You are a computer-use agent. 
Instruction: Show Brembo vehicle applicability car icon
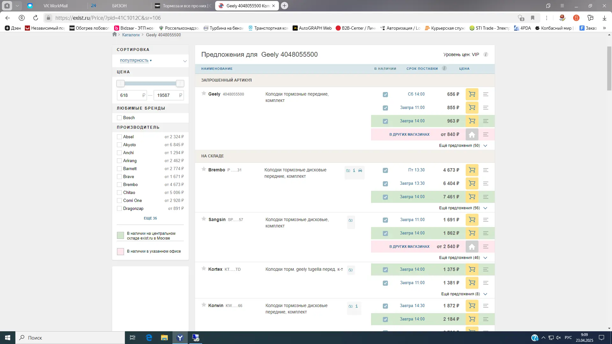360,170
